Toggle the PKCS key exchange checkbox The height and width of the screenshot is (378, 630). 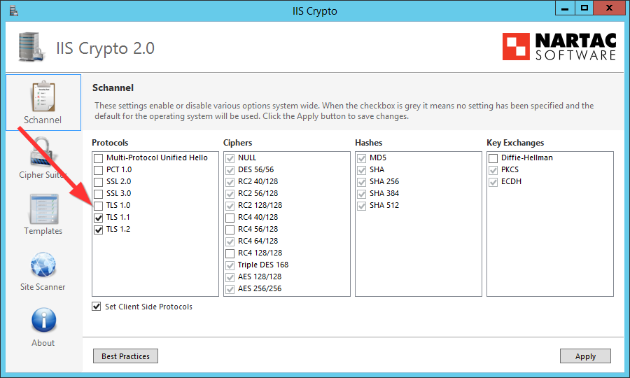click(x=493, y=170)
